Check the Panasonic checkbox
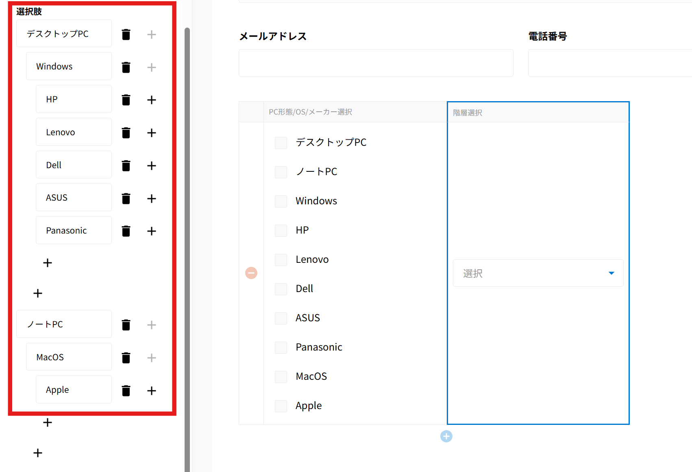The image size is (692, 472). point(281,348)
